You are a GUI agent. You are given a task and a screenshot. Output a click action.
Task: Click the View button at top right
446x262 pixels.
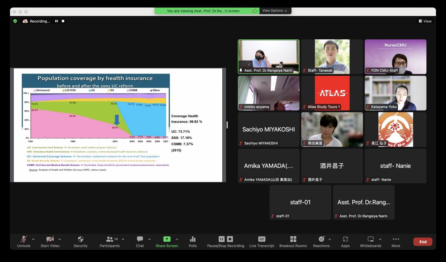[425, 21]
